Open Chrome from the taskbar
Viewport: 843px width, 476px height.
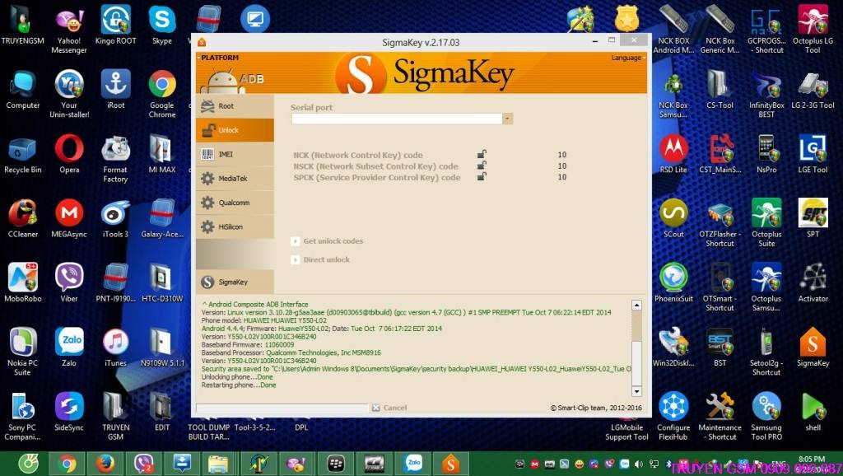point(67,463)
